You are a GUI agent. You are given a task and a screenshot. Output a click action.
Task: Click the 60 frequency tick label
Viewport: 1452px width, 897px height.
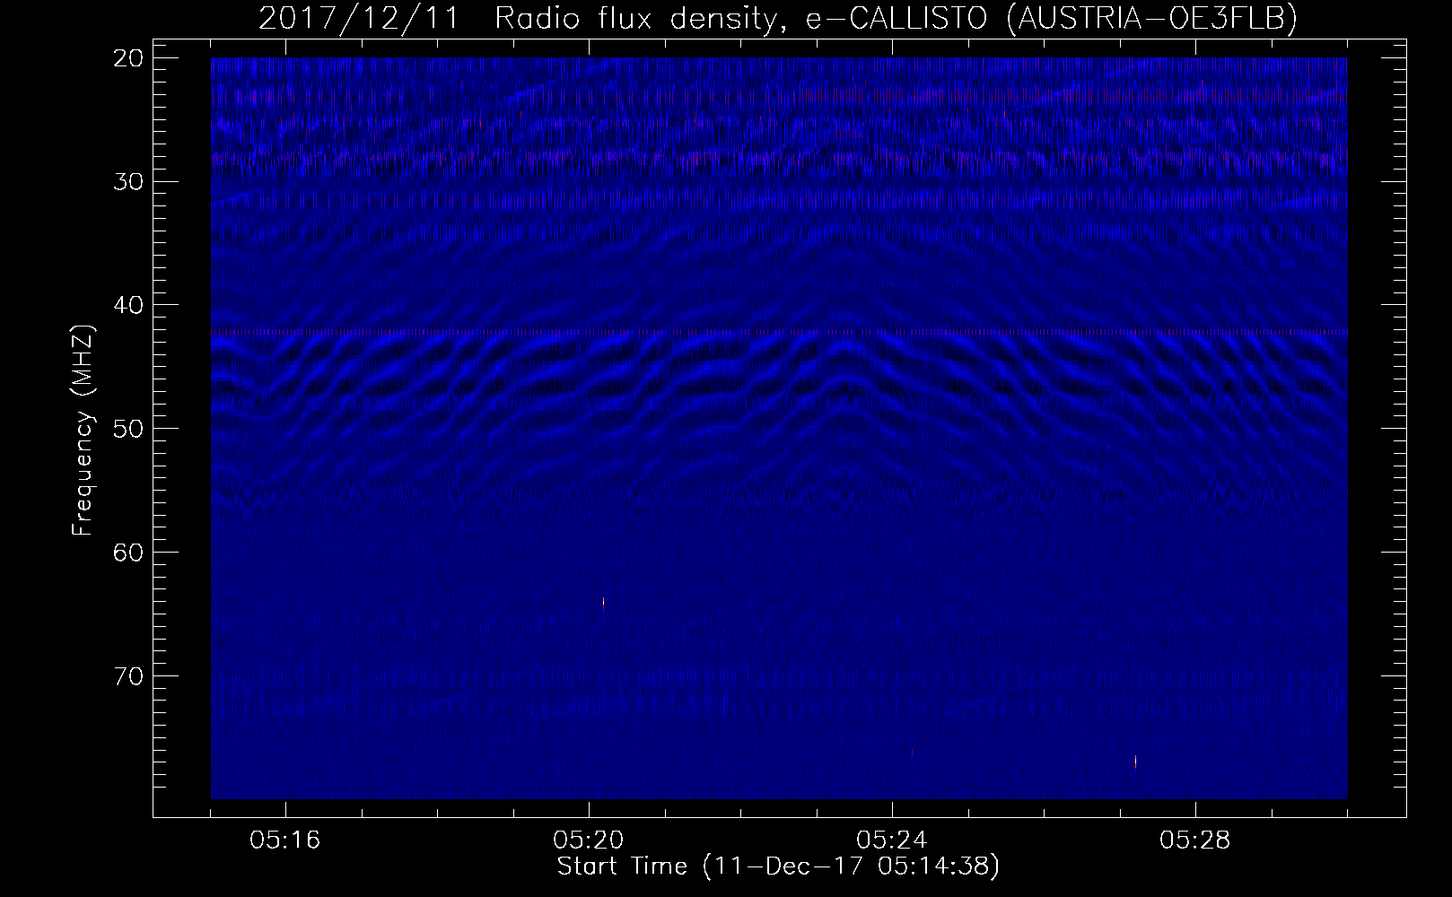point(127,552)
